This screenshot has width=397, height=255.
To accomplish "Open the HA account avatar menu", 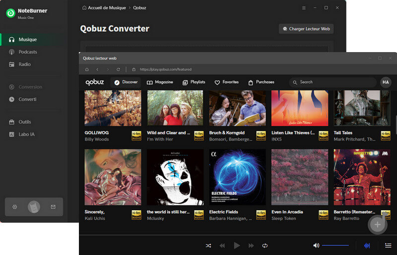I will [x=386, y=82].
